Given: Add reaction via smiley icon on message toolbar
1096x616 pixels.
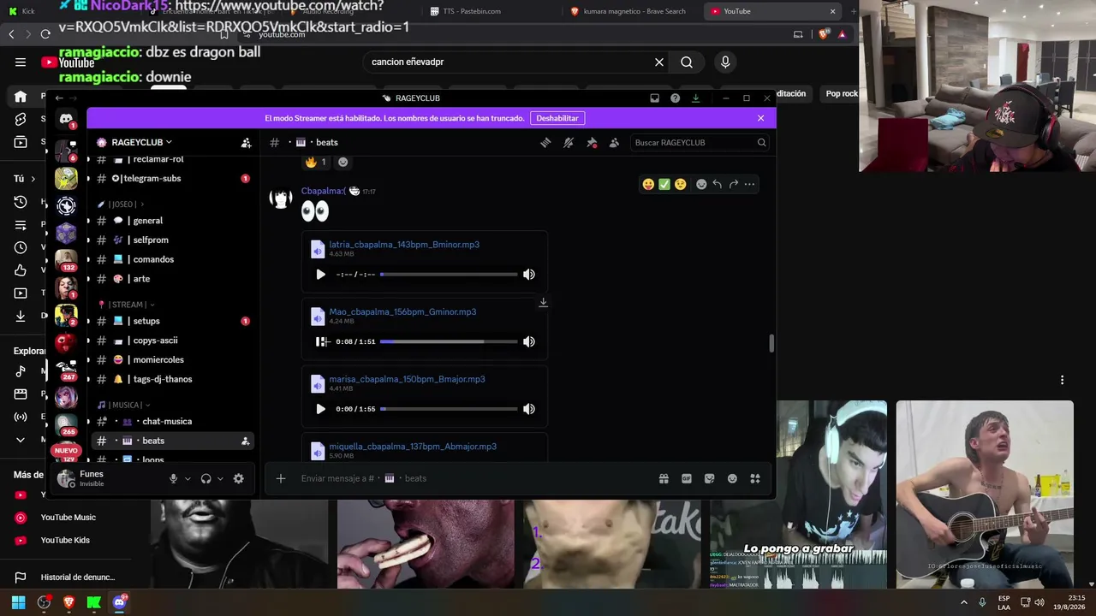Looking at the screenshot, I should click(x=701, y=184).
